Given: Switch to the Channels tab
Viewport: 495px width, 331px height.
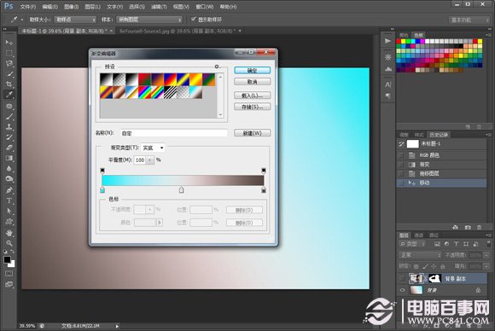Looking at the screenshot, I should pos(418,235).
